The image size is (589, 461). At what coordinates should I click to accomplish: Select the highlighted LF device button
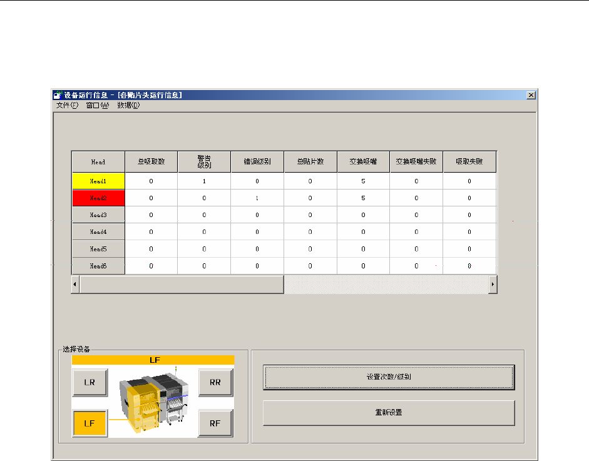coord(90,423)
